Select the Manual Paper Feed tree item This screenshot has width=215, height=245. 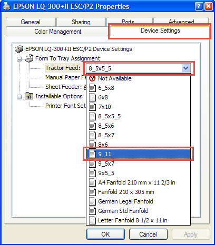pos(66,77)
